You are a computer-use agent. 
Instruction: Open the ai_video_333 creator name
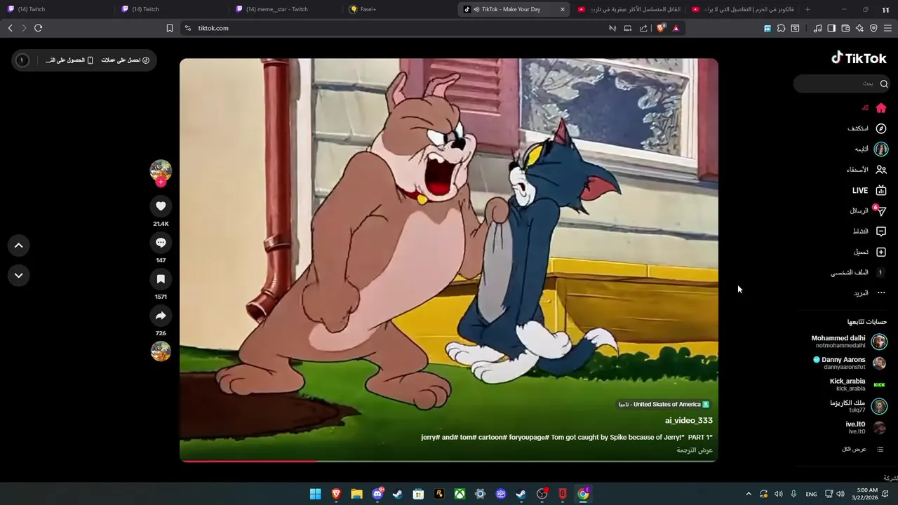(x=689, y=420)
